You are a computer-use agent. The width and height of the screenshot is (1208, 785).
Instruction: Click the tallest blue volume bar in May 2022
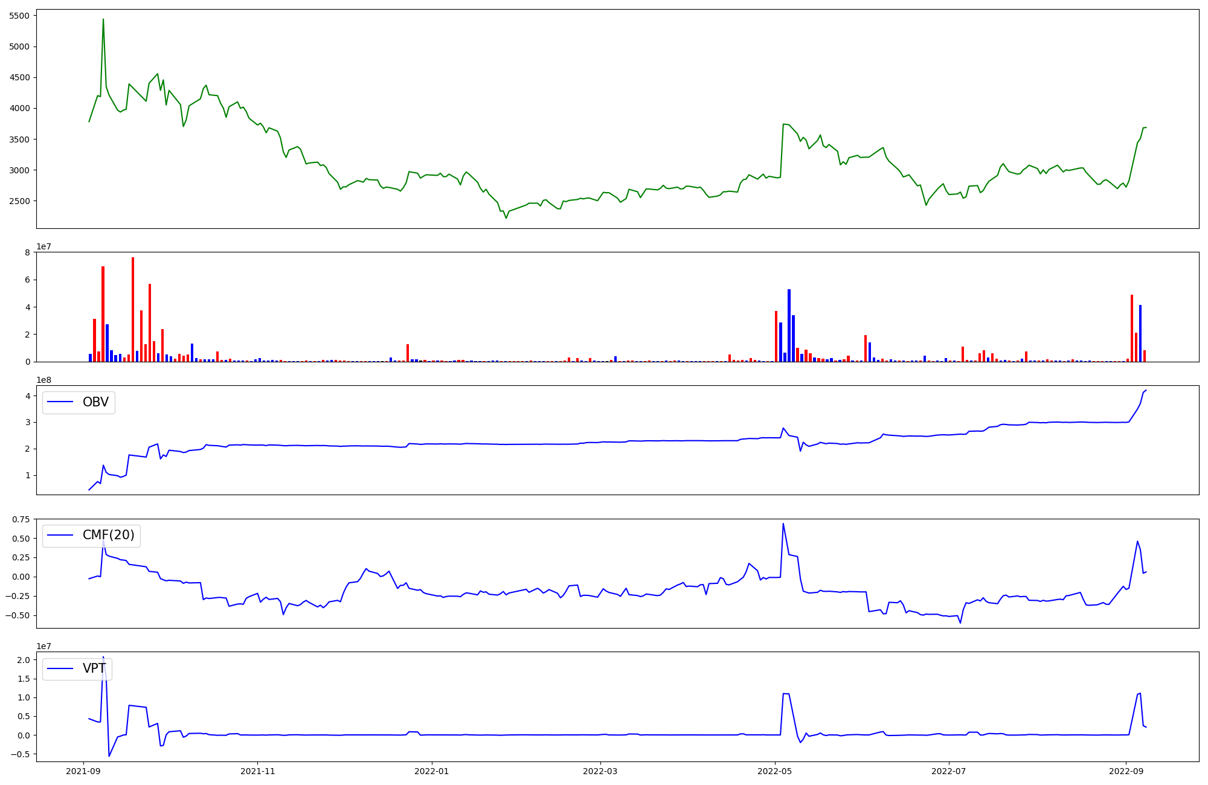[x=789, y=325]
